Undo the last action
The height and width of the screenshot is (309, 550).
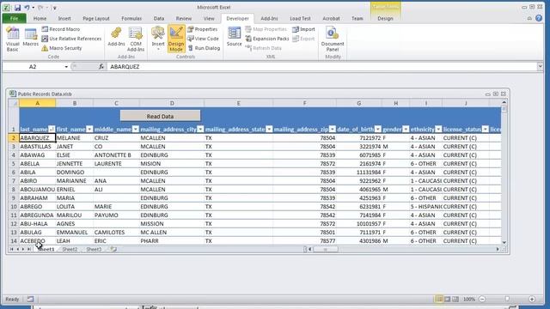27,8
